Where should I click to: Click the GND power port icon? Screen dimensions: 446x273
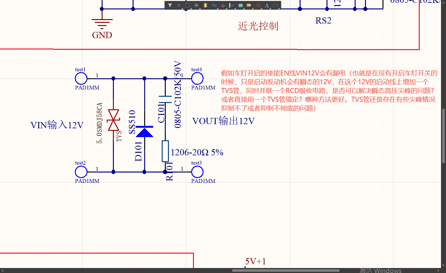pos(223,5)
